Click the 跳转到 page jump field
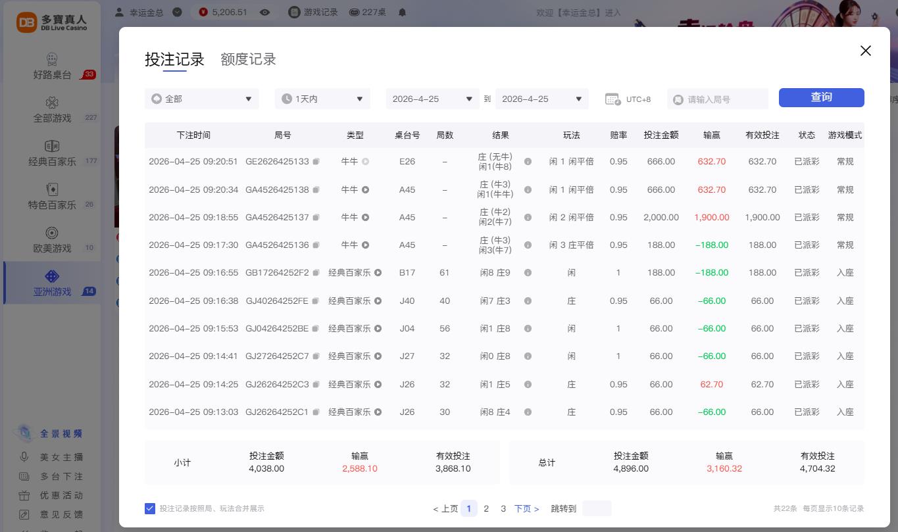Image resolution: width=898 pixels, height=532 pixels. click(597, 508)
